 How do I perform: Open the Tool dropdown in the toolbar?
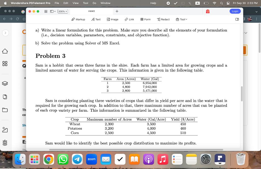(x=181, y=19)
